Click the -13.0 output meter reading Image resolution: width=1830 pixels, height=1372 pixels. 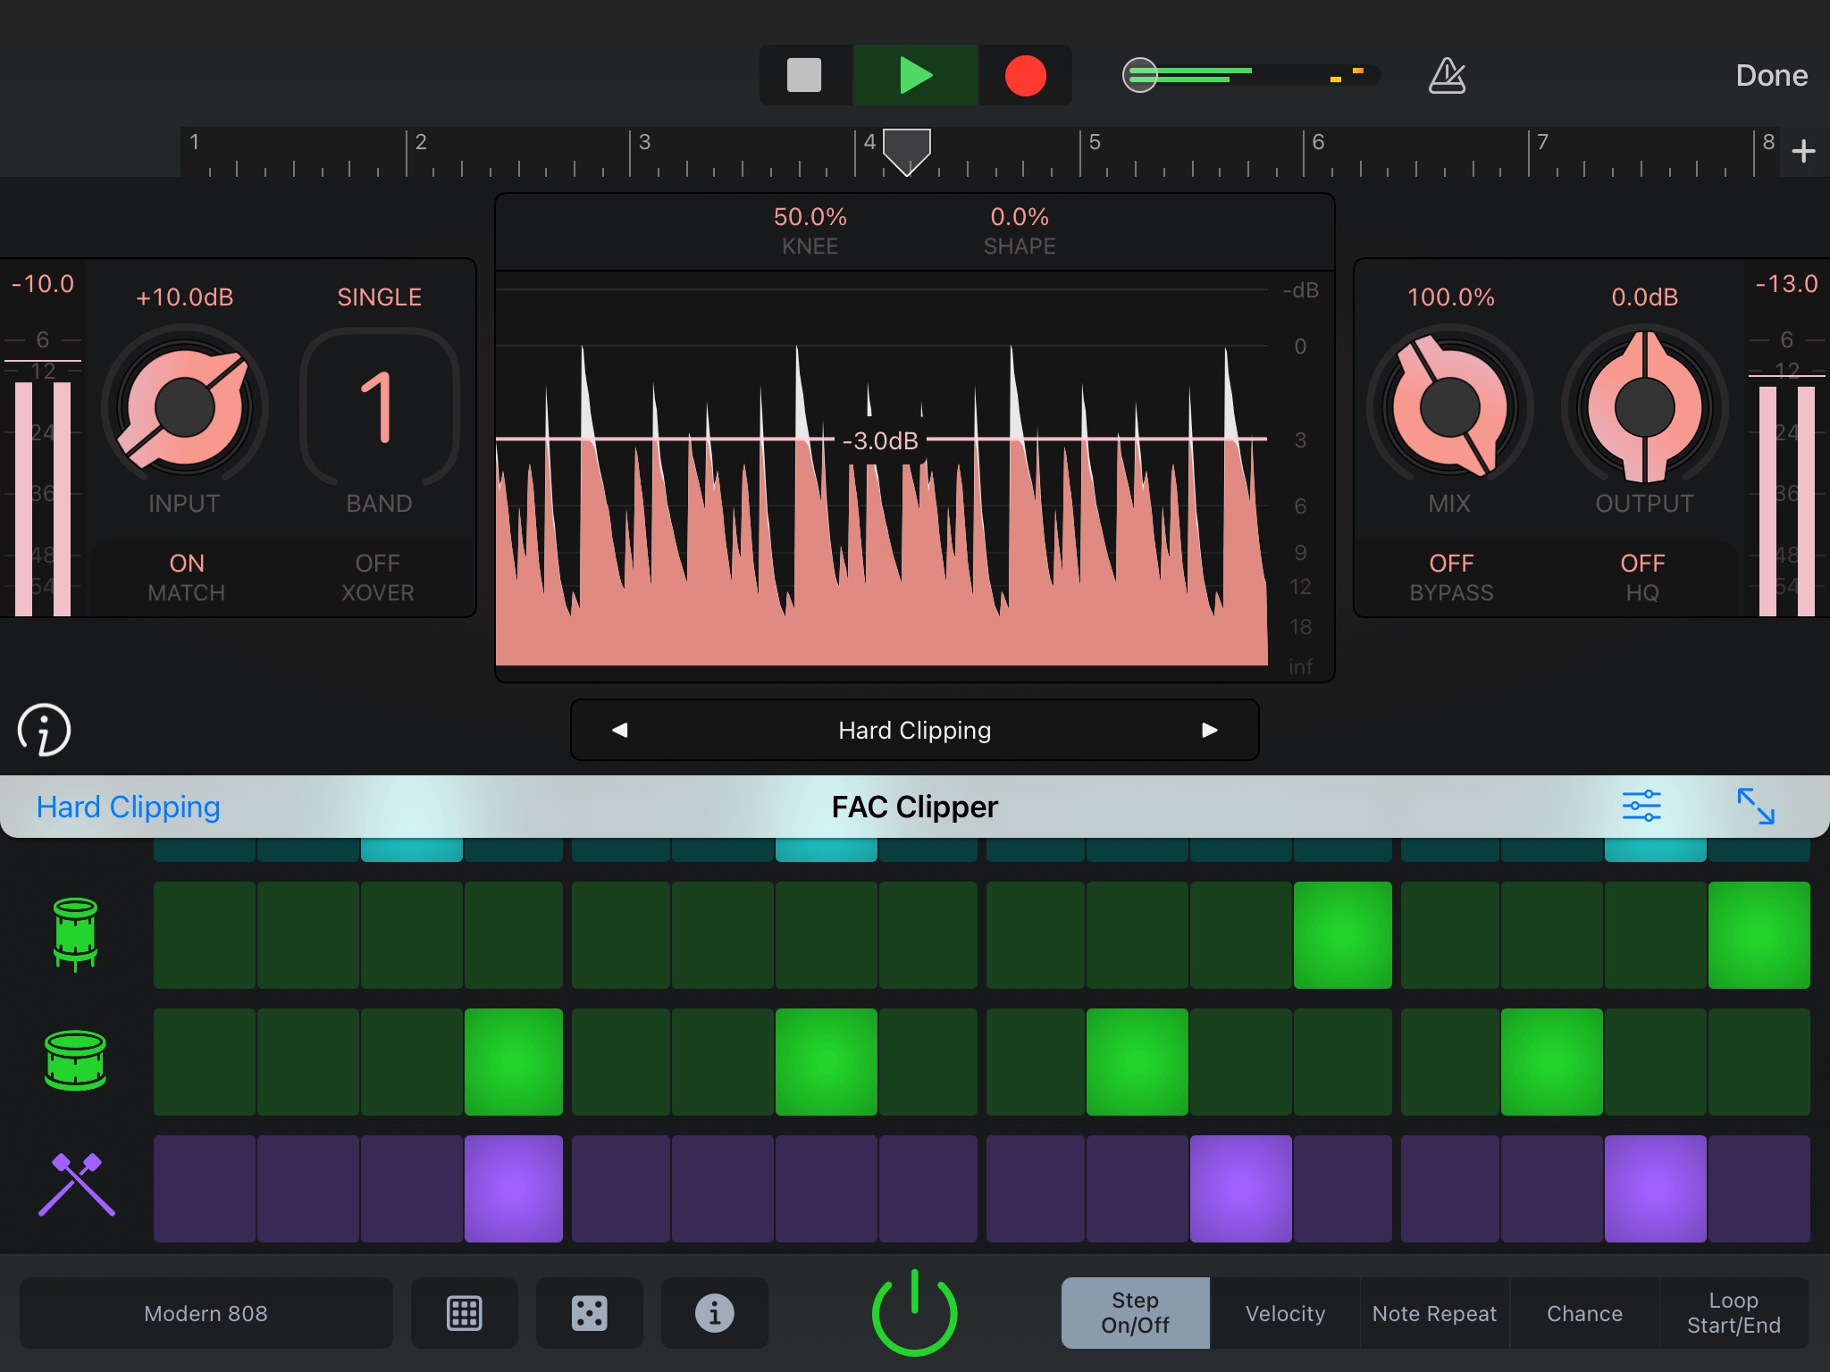click(x=1786, y=284)
